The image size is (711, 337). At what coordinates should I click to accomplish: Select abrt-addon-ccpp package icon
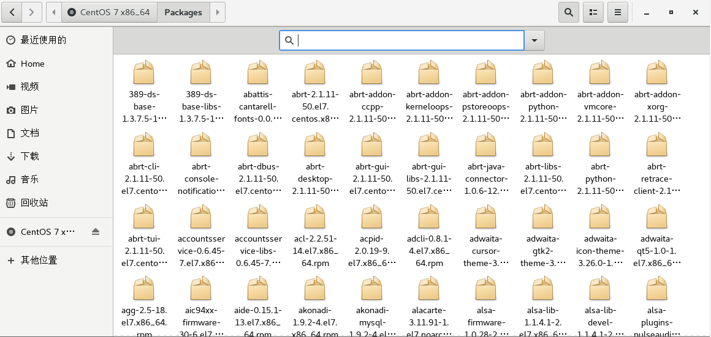pyautogui.click(x=372, y=72)
